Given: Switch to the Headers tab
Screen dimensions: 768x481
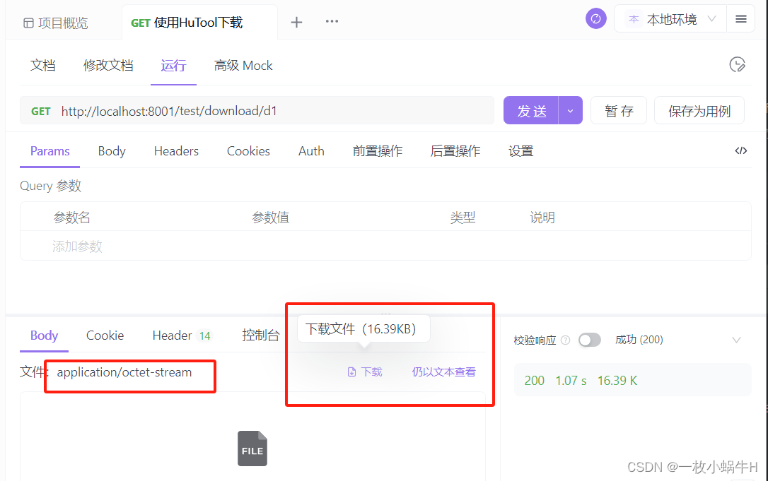Looking at the screenshot, I should [x=175, y=150].
